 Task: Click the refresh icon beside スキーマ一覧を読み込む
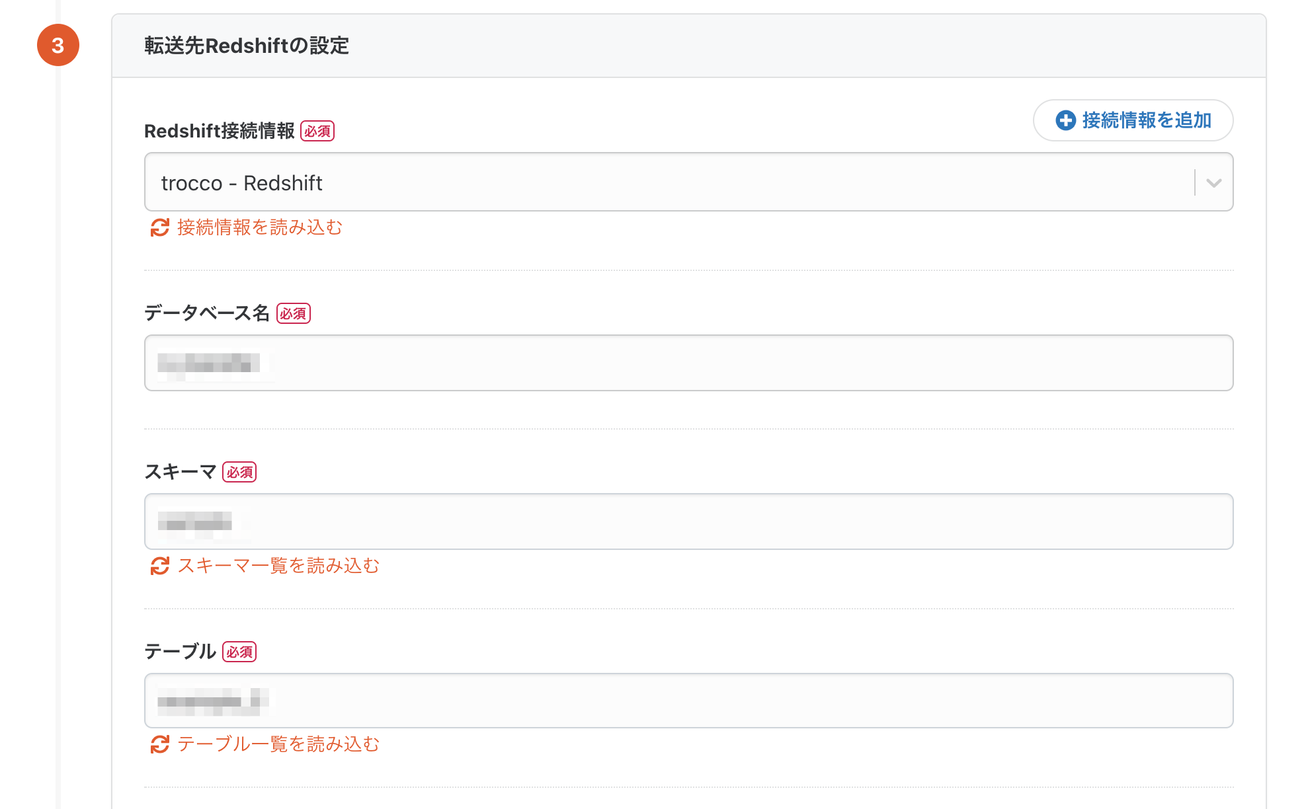[x=159, y=566]
